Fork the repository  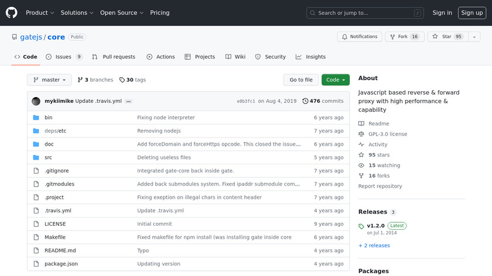pos(402,37)
